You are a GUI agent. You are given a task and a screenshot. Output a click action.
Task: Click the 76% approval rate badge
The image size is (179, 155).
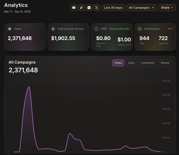tap(170, 29)
